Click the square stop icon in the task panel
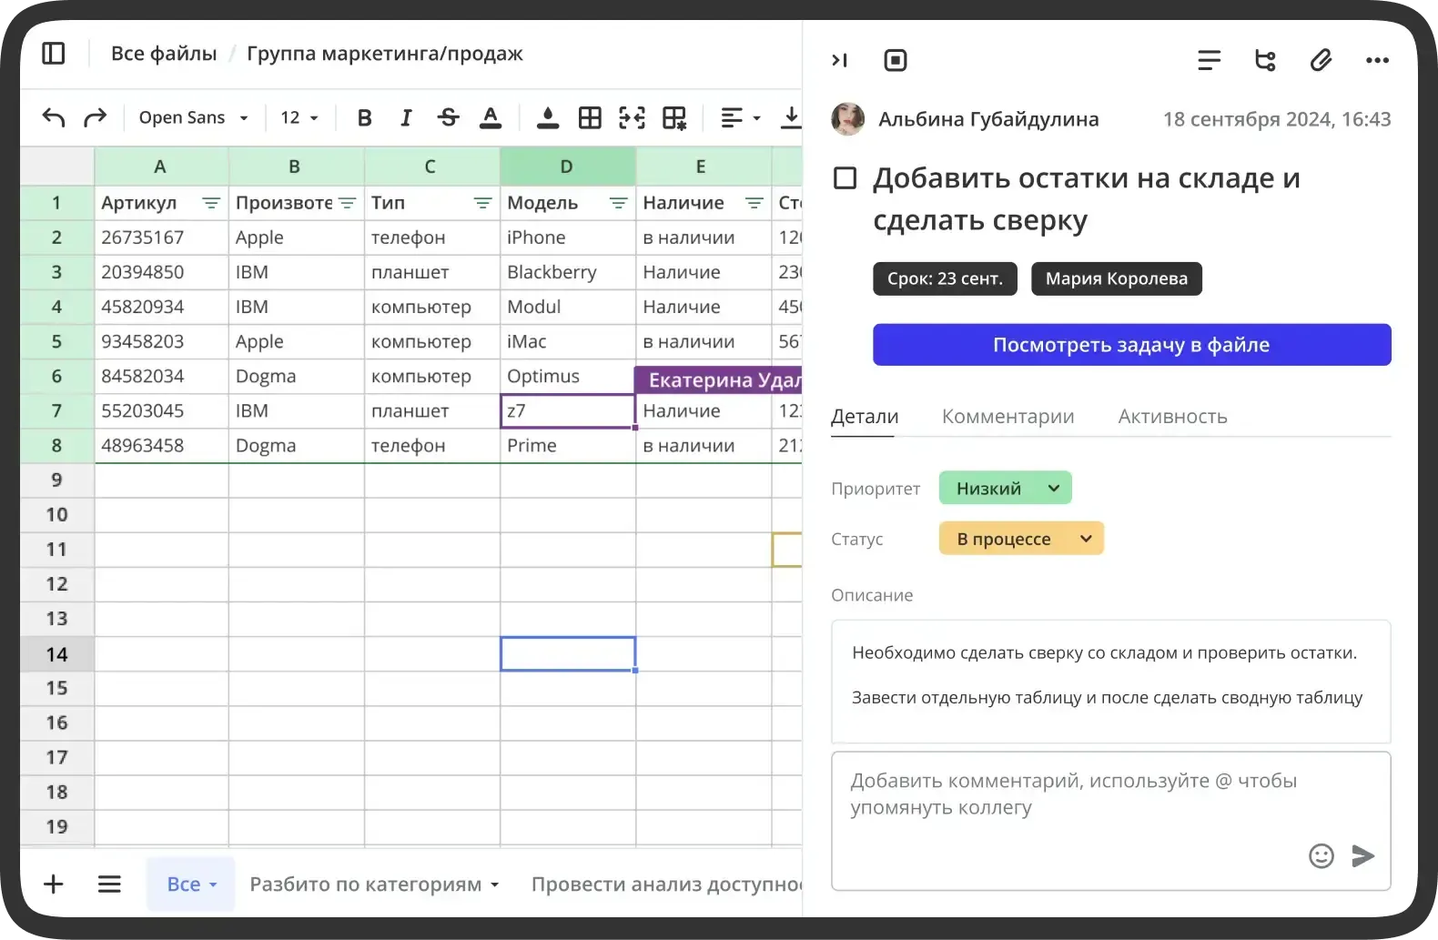 tap(896, 60)
